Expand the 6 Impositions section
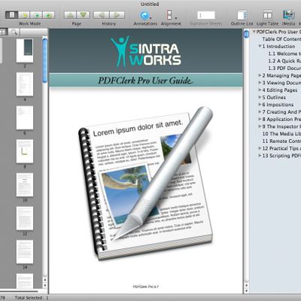This screenshot has width=301, height=301. pos(260,105)
